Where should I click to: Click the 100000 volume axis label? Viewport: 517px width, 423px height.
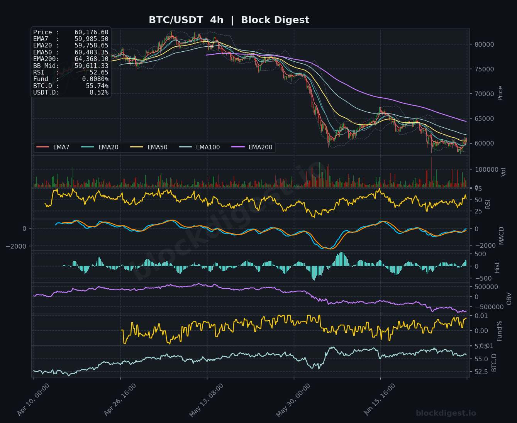(x=486, y=169)
